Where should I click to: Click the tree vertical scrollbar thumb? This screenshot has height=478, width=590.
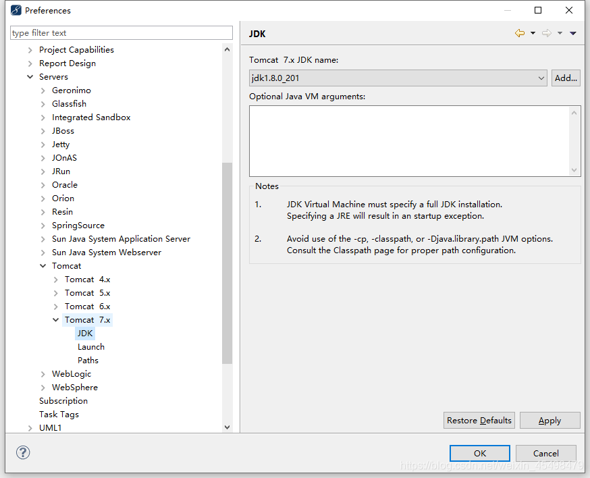[227, 263]
